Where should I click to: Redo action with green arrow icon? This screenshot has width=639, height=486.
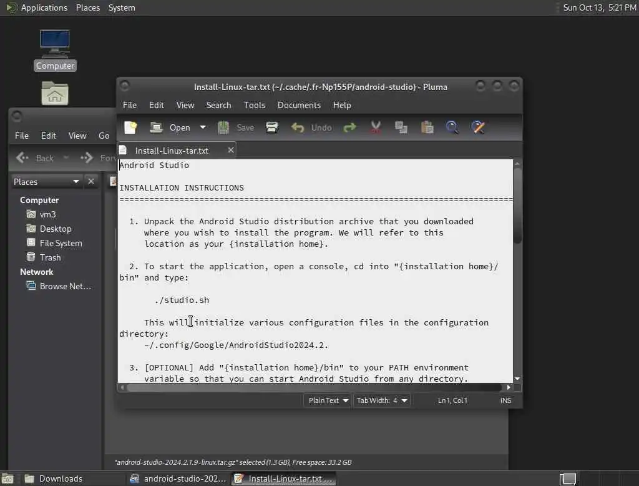click(349, 127)
